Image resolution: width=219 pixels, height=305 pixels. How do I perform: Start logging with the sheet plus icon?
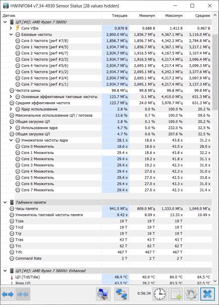pyautogui.click(x=176, y=294)
